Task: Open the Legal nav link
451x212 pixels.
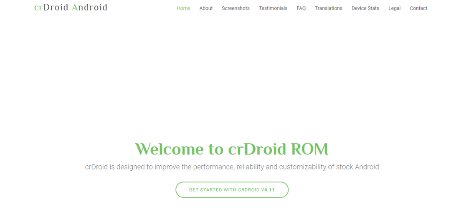Action: click(x=394, y=8)
